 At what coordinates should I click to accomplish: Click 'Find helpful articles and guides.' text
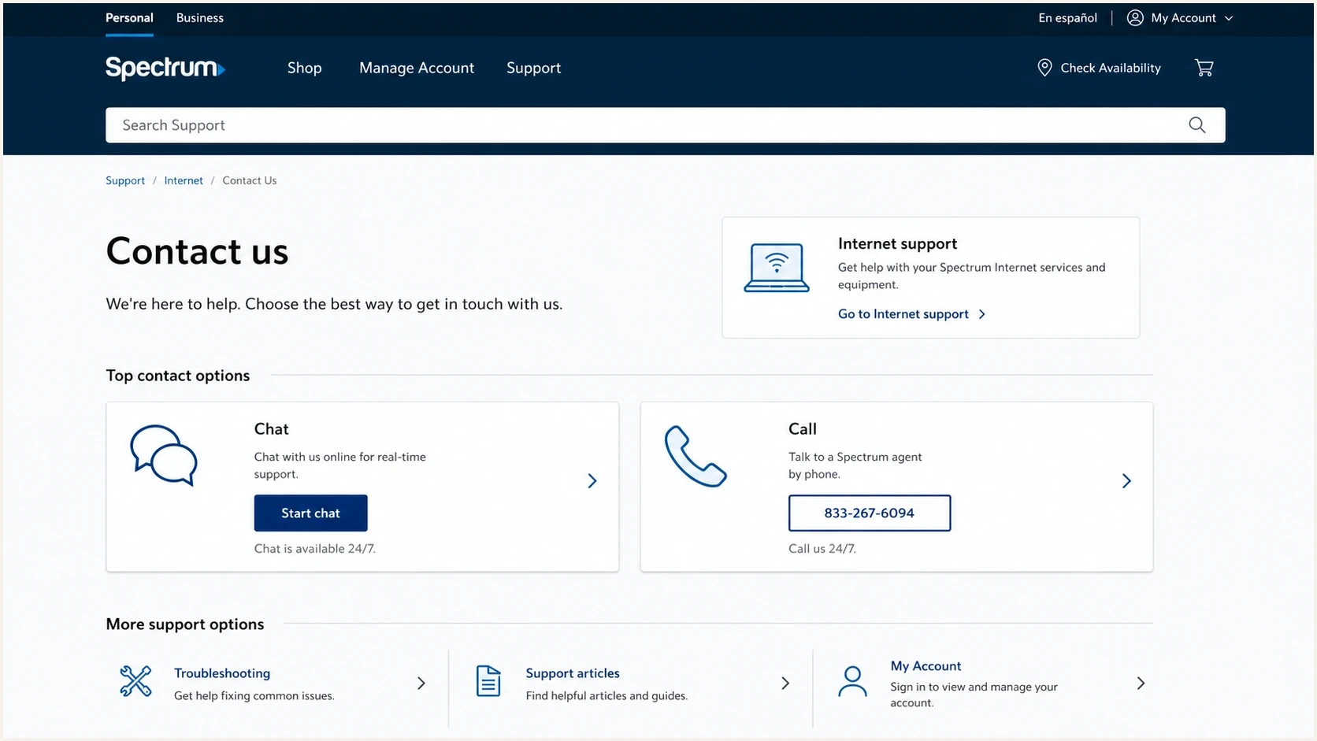click(607, 696)
